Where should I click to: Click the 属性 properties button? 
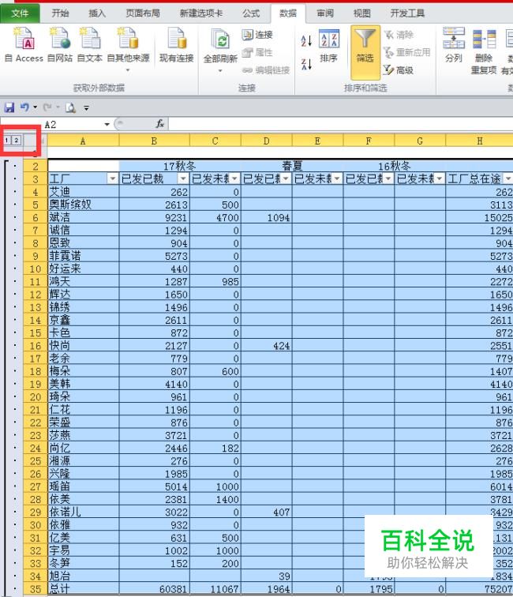[257, 52]
